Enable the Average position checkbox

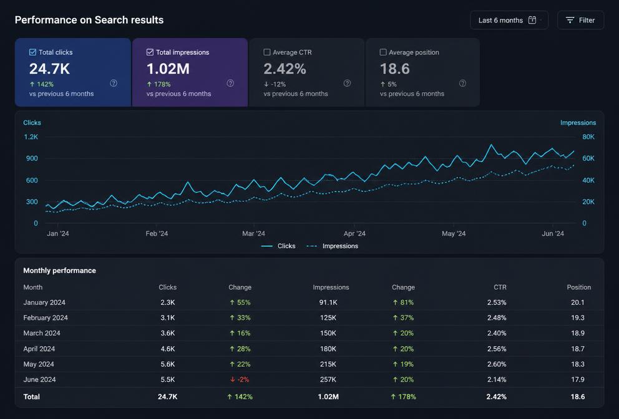coord(383,52)
